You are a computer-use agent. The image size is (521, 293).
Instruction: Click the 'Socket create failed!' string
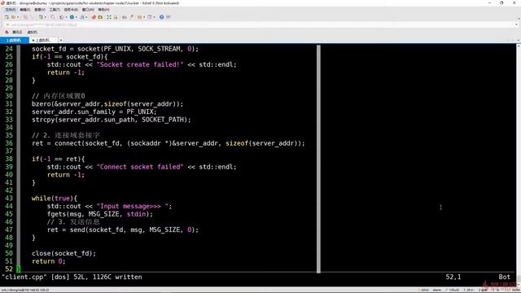(140, 64)
